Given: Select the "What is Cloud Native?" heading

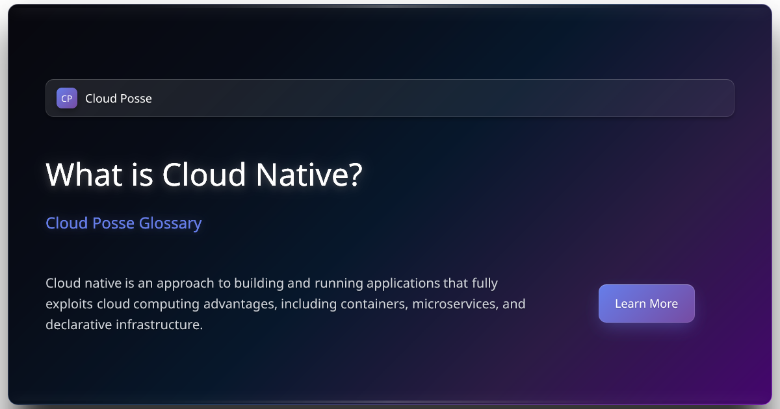Looking at the screenshot, I should pyautogui.click(x=203, y=175).
